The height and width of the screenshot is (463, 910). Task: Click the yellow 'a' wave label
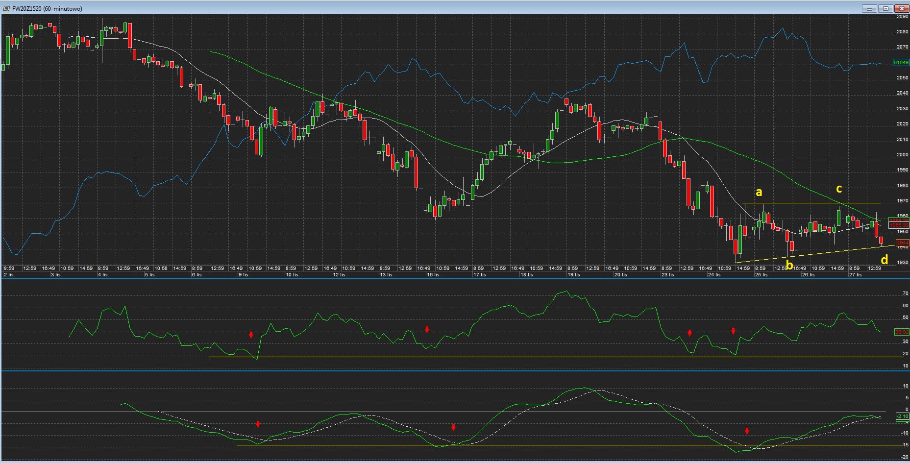click(x=759, y=192)
